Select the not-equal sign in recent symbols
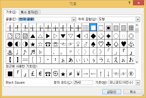 point(71,74)
